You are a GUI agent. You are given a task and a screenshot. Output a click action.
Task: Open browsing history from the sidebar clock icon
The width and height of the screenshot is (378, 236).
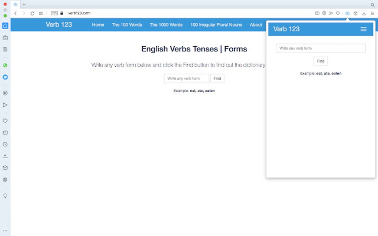(x=5, y=144)
